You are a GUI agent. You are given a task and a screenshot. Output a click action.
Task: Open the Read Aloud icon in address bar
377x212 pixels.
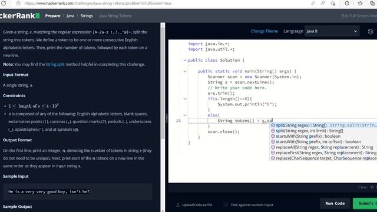[323, 4]
